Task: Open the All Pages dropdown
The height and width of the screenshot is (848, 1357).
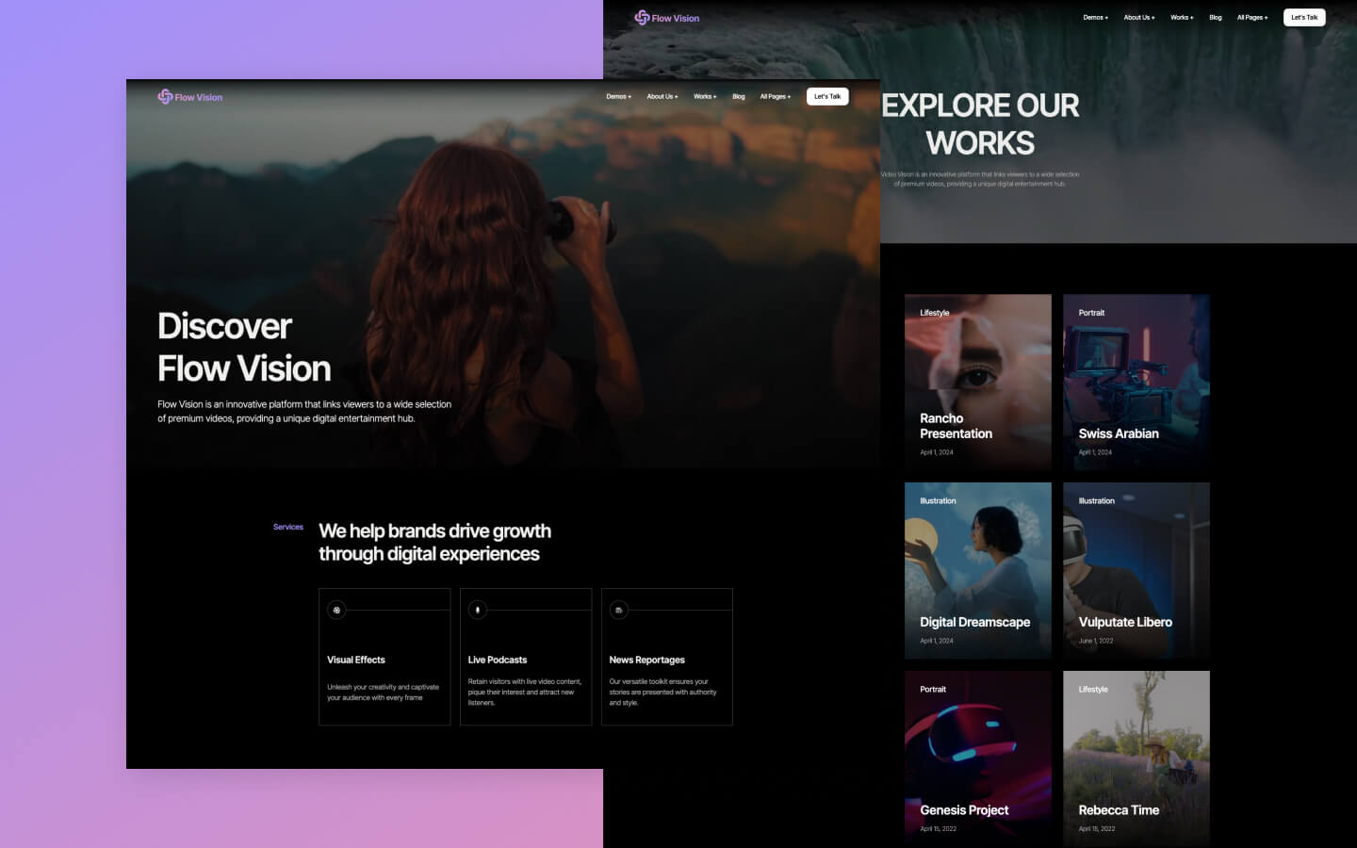Action: tap(775, 96)
